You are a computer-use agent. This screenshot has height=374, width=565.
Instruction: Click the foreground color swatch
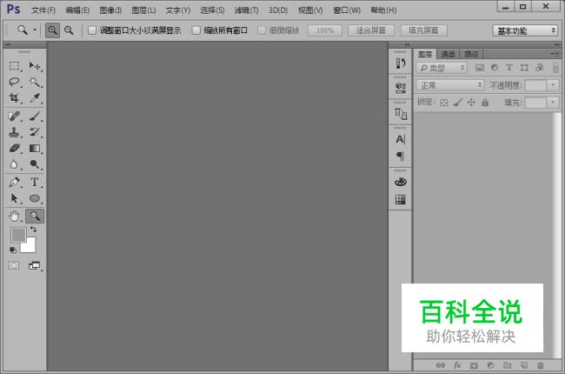coord(17,235)
